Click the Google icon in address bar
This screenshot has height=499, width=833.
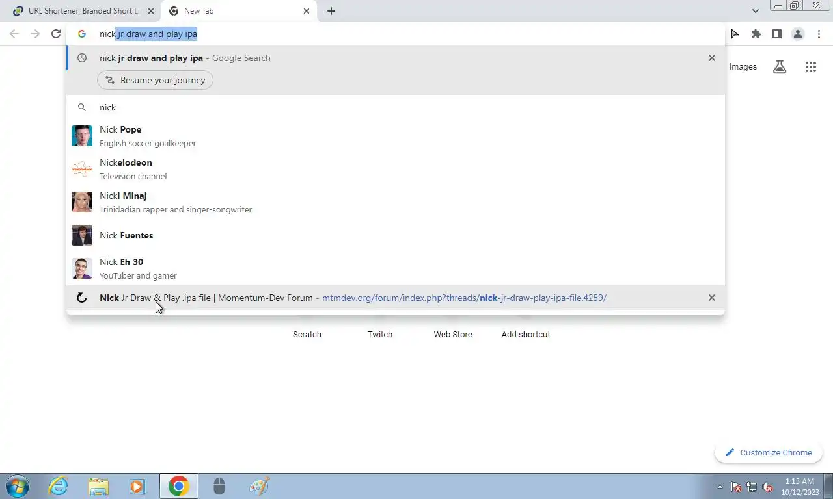point(82,34)
